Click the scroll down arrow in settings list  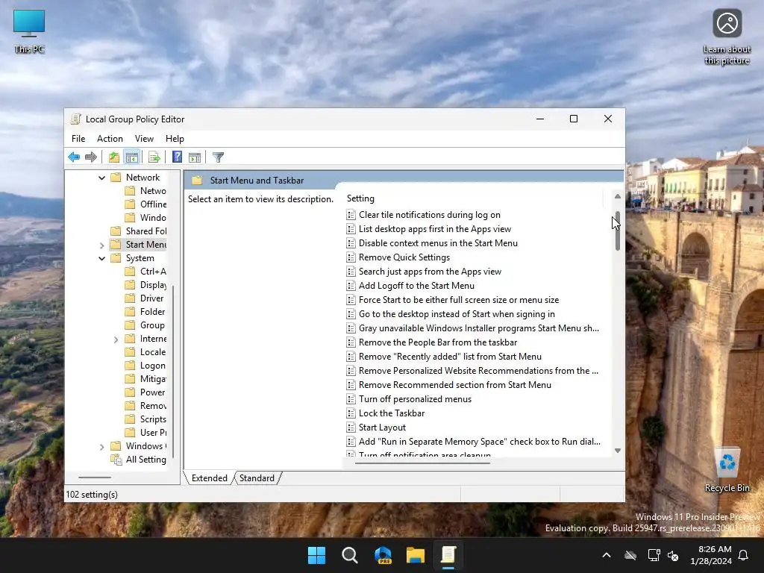pos(617,451)
